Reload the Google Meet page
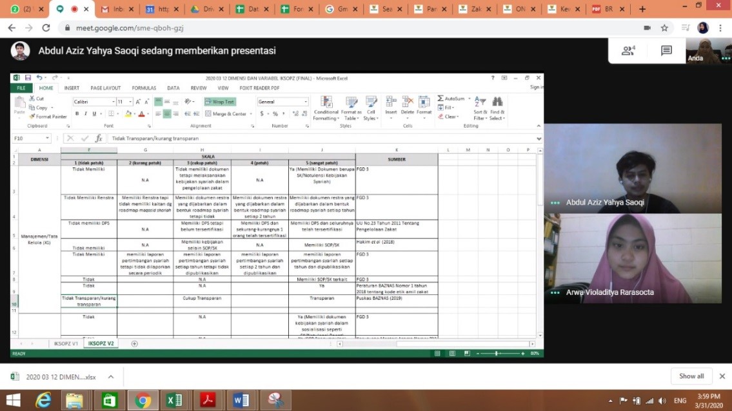Image resolution: width=732 pixels, height=411 pixels. (46, 28)
